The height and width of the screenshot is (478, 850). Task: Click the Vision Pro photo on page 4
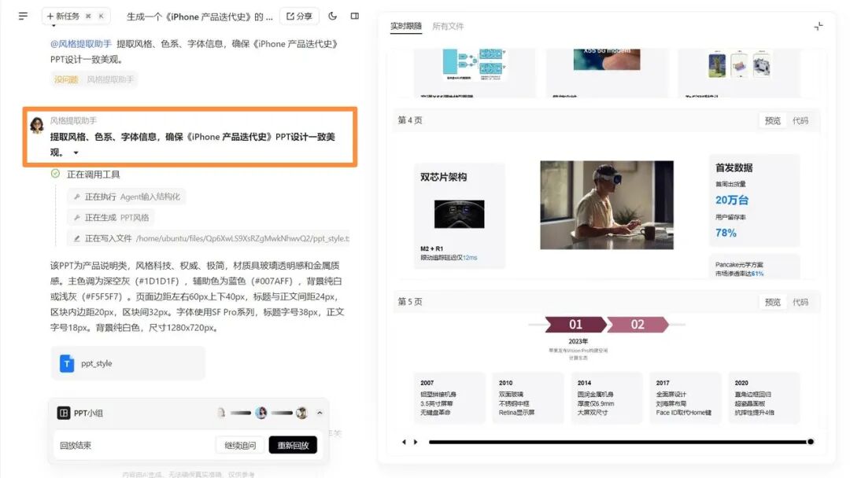(x=607, y=204)
